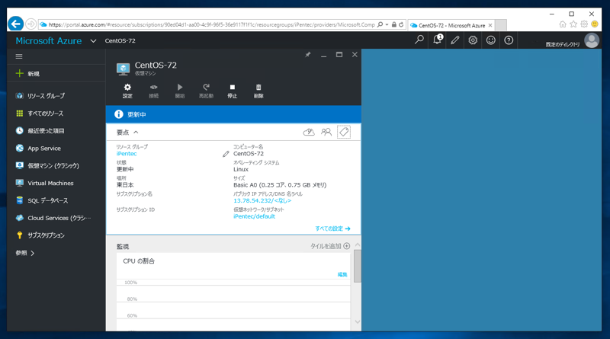The height and width of the screenshot is (339, 610).
Task: Open リソース グループ in the sidebar
Action: point(56,96)
